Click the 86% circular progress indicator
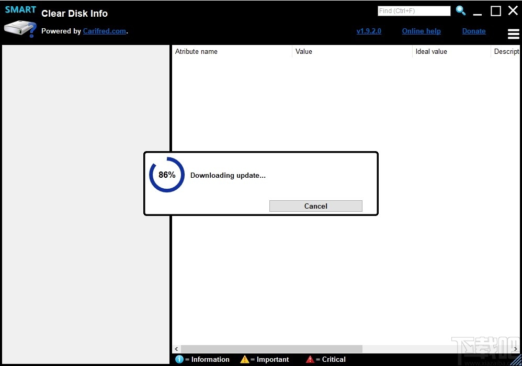This screenshot has width=522, height=366. point(166,175)
